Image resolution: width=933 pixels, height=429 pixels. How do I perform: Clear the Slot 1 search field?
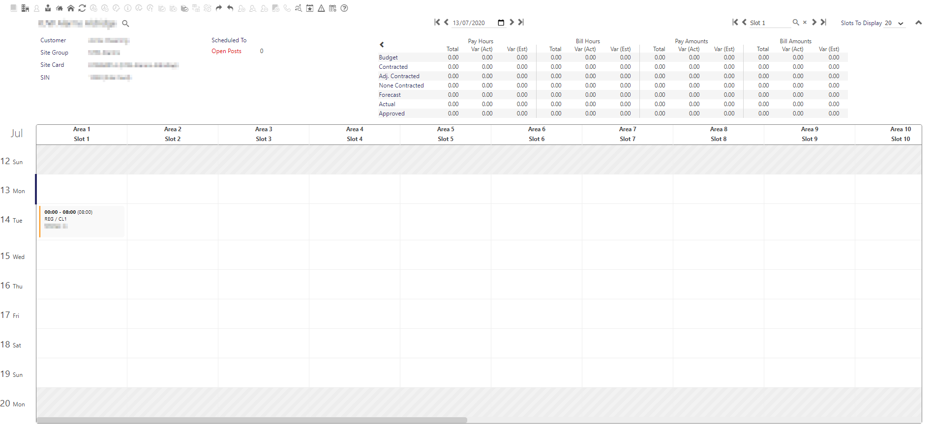(805, 23)
